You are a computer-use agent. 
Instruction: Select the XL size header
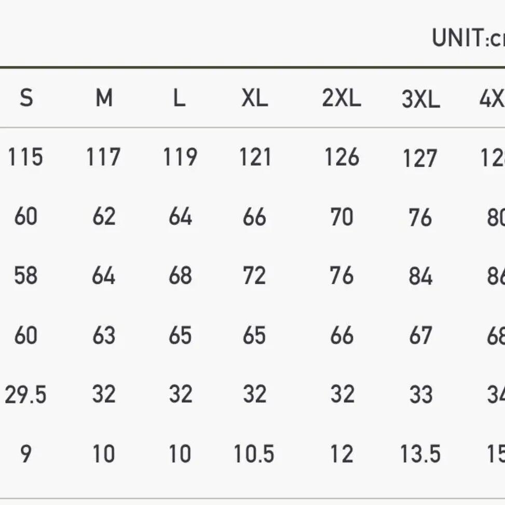[x=254, y=98]
